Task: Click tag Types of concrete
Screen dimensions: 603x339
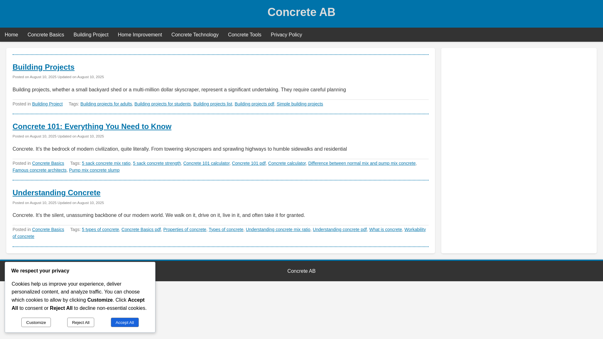Action: 226,229
